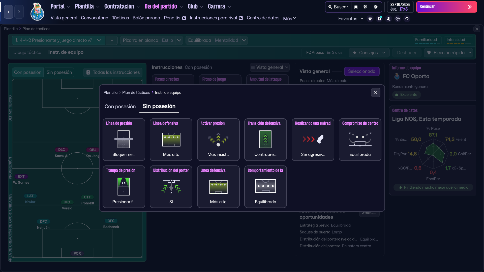Open the settings gear icon
Screen dimensions: 484x272
[x=376, y=7]
